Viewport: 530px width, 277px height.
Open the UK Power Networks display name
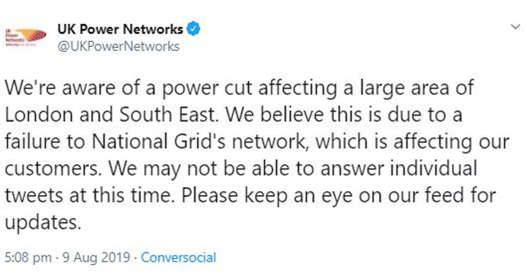click(x=120, y=30)
